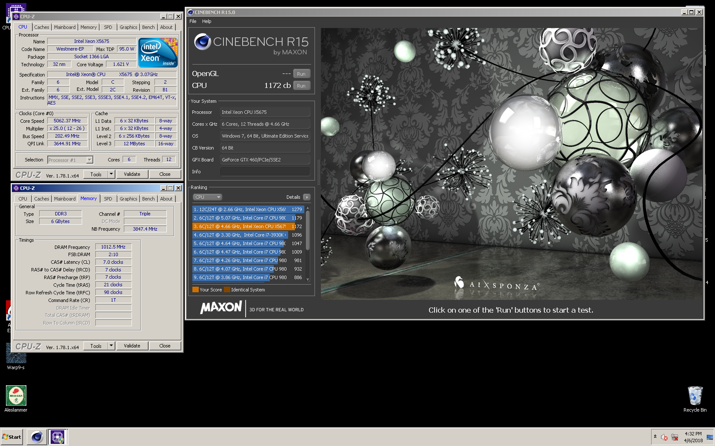715x446 pixels.
Task: Click the lower CPU-Z title bar icon
Action: tap(16, 188)
